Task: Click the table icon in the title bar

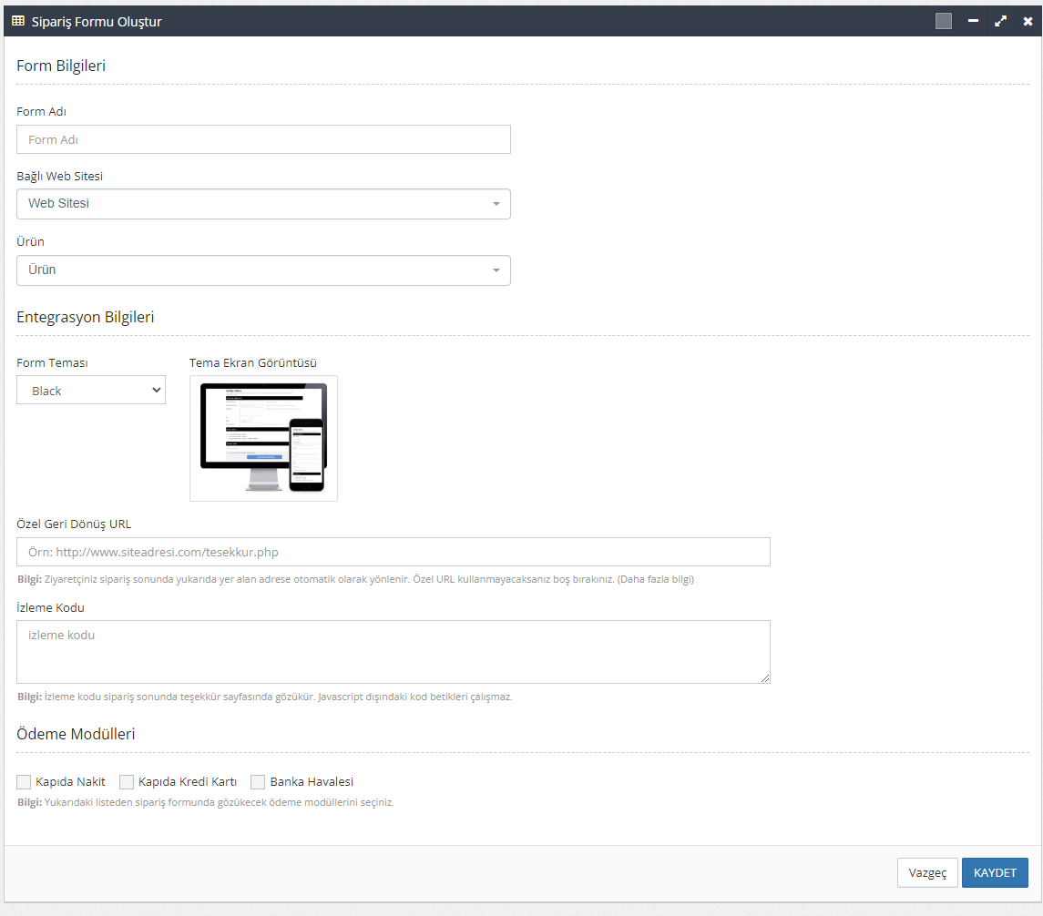Action: click(18, 21)
